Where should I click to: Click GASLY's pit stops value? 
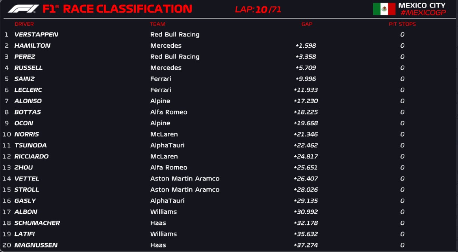(x=402, y=201)
